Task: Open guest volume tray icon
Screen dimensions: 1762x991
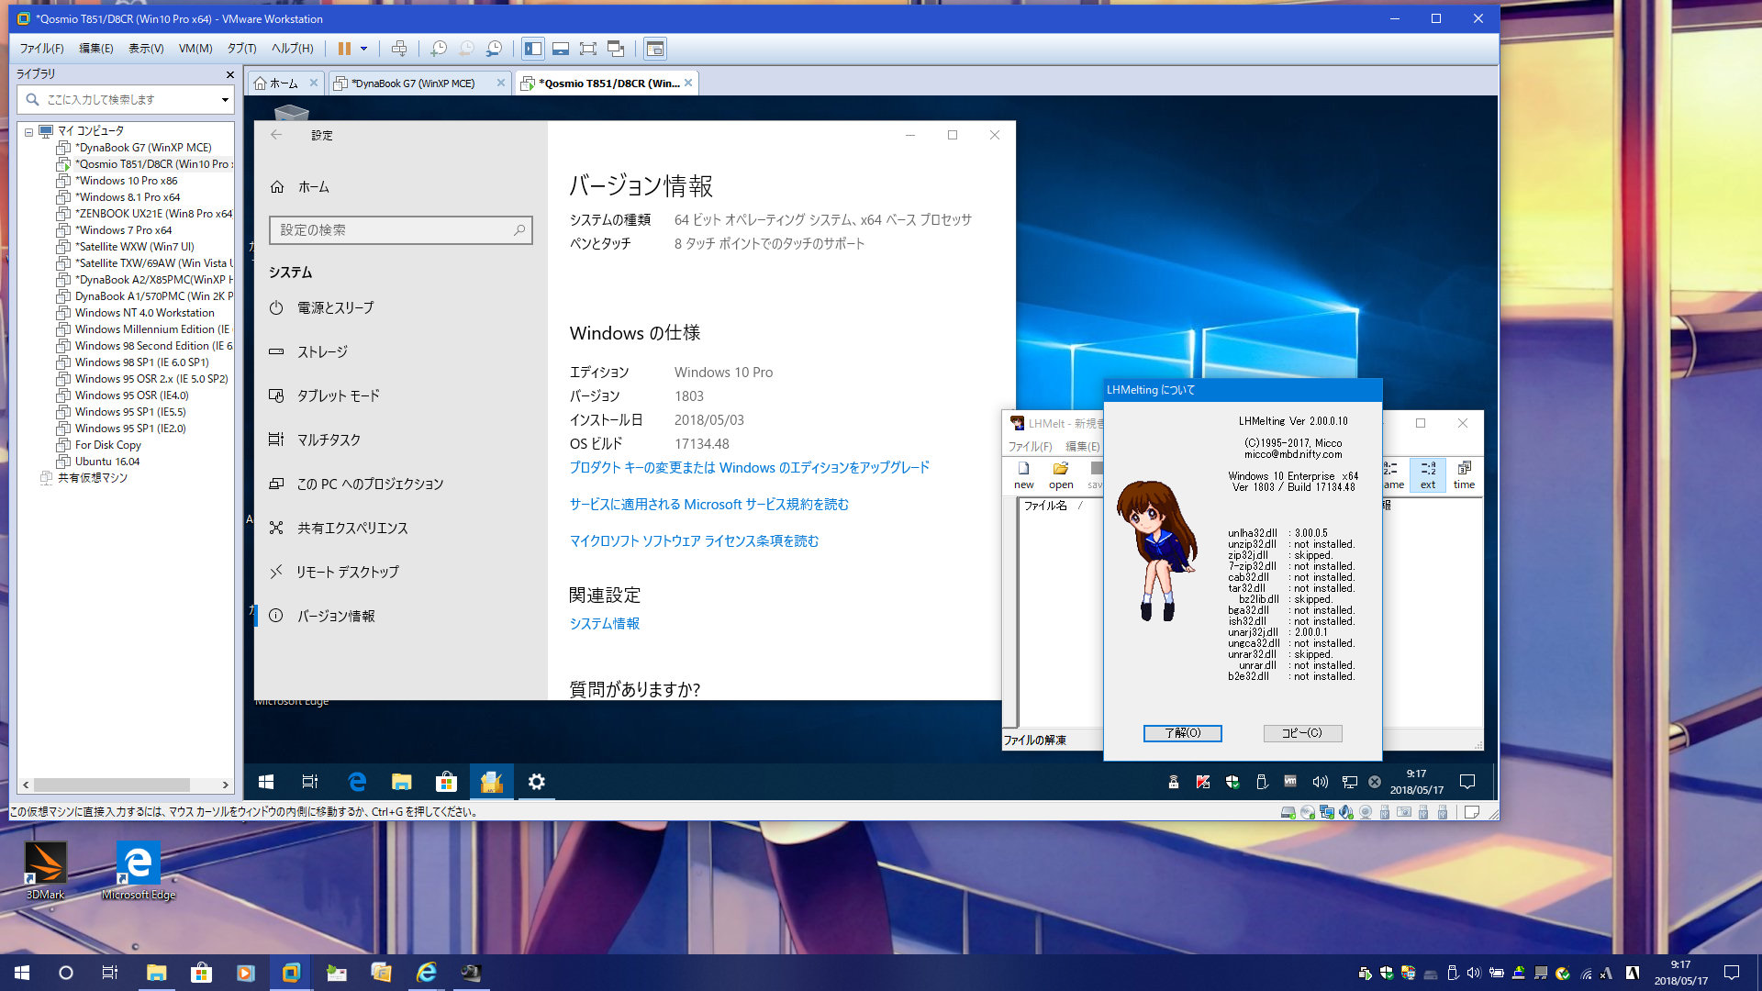Action: [x=1320, y=783]
